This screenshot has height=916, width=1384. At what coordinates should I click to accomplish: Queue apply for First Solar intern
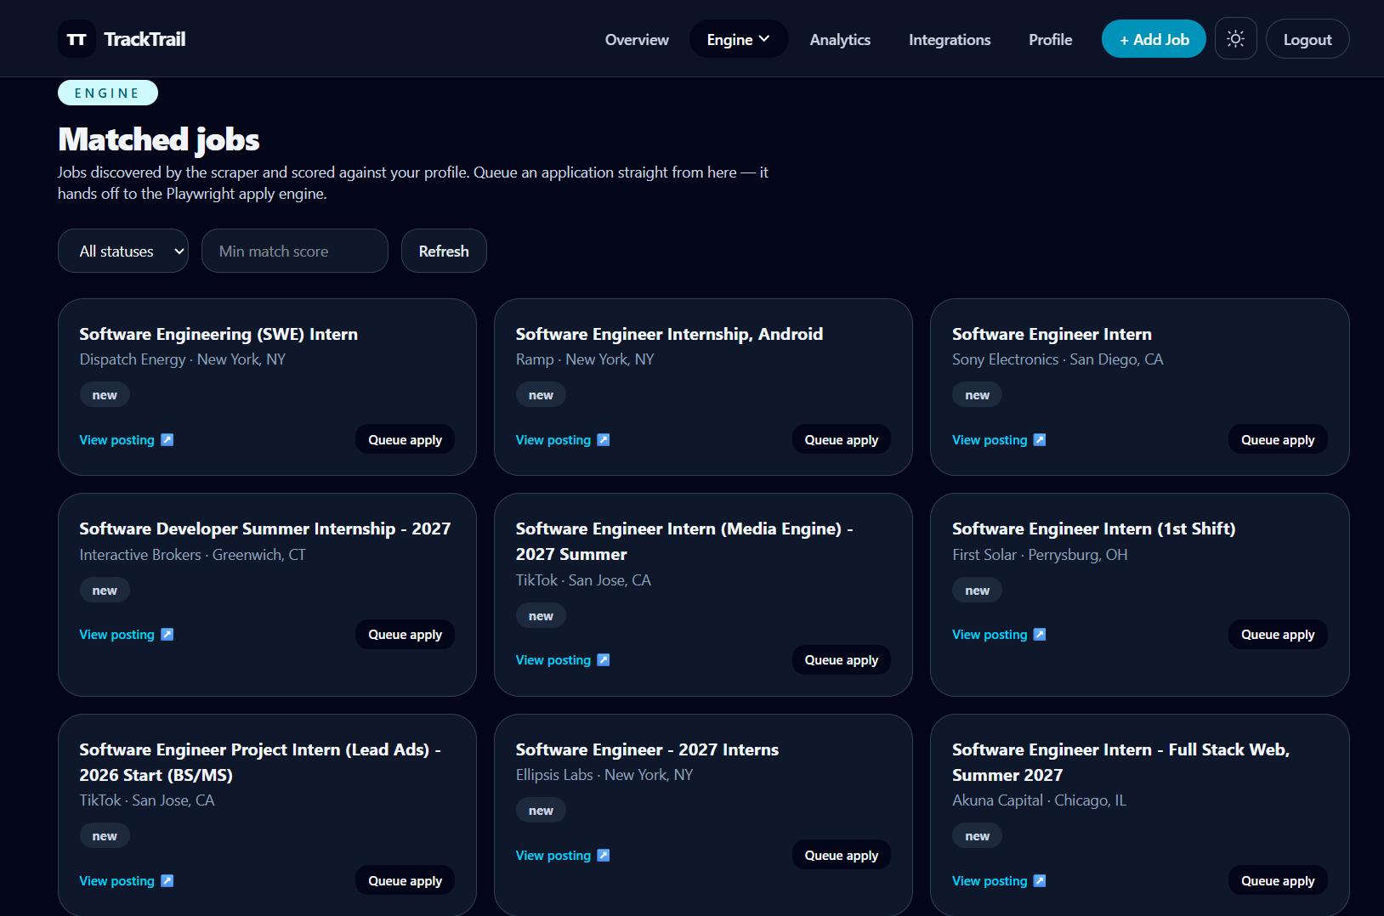click(1278, 635)
